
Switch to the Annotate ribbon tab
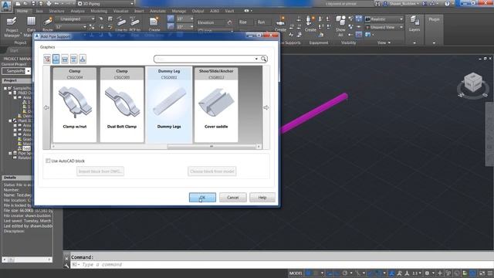157,11
